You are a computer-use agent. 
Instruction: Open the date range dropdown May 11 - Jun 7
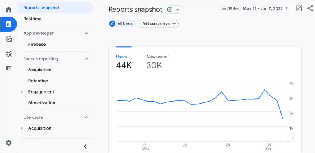coord(265,8)
